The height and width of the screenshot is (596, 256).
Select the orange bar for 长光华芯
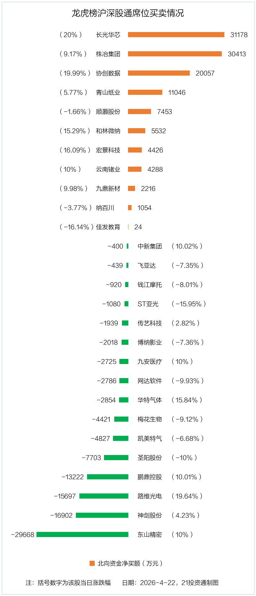tap(176, 35)
